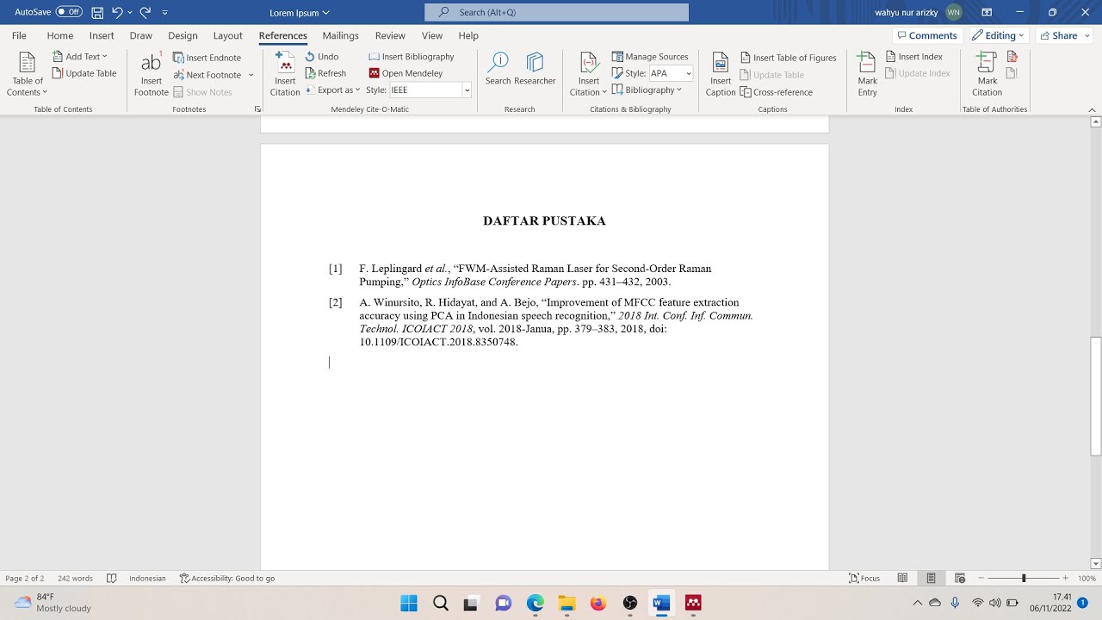
Task: Open Table of Contents gallery
Action: coord(28,74)
